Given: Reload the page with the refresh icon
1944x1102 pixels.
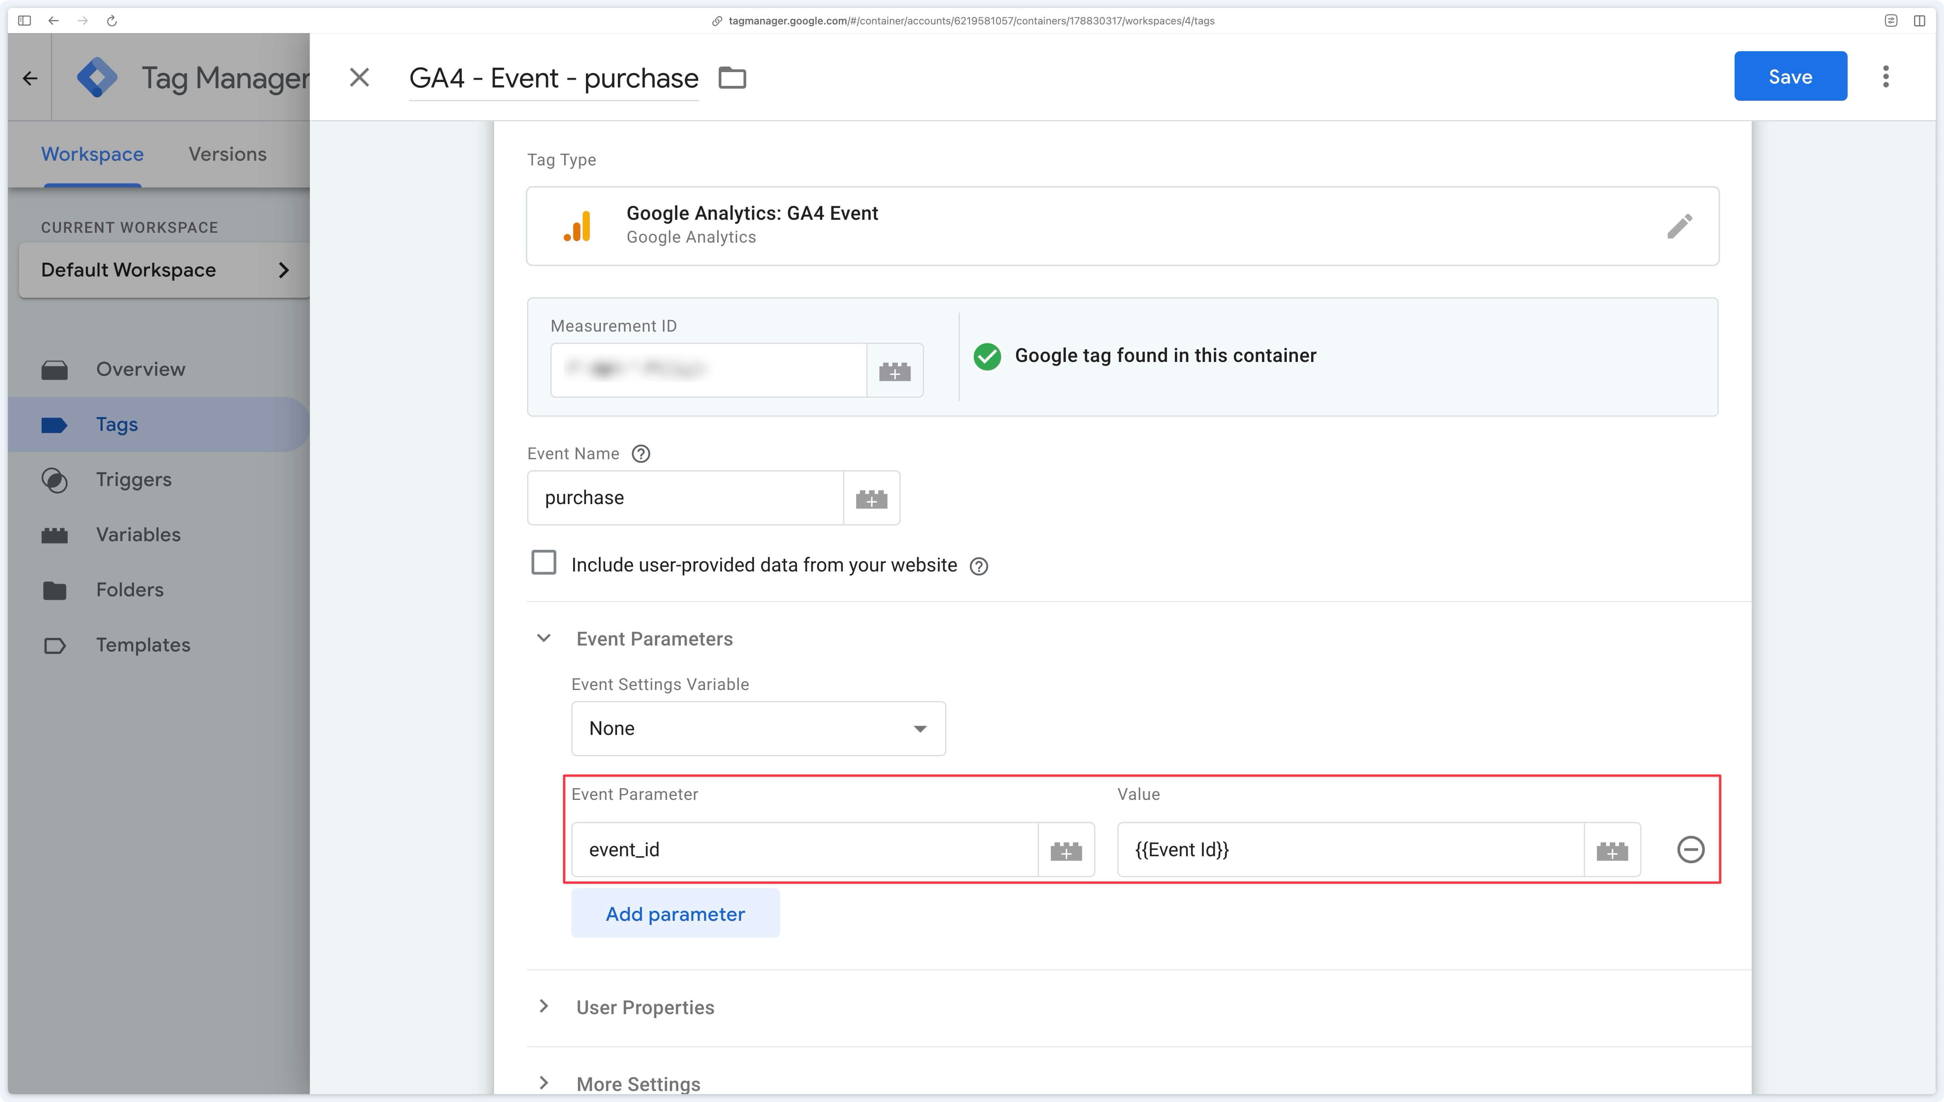Looking at the screenshot, I should point(112,20).
